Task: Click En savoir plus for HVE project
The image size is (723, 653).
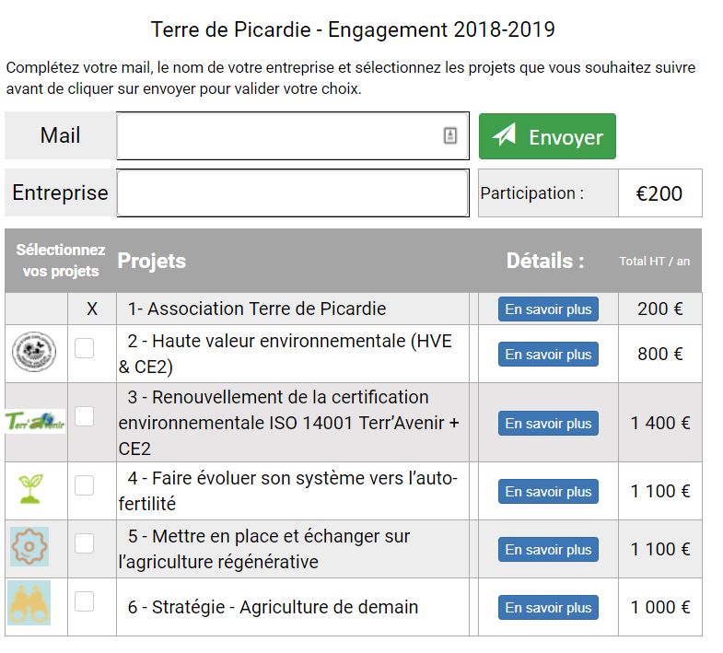Action: tap(548, 355)
